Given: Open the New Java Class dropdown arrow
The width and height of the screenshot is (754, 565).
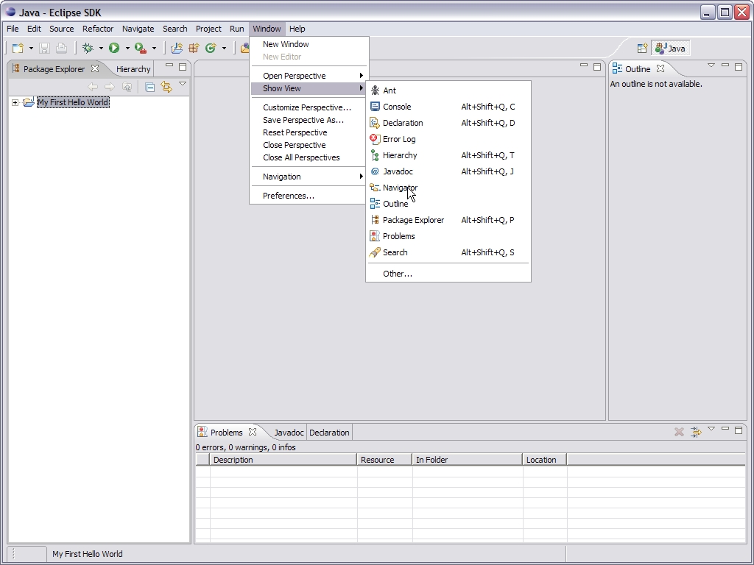Looking at the screenshot, I should [224, 48].
